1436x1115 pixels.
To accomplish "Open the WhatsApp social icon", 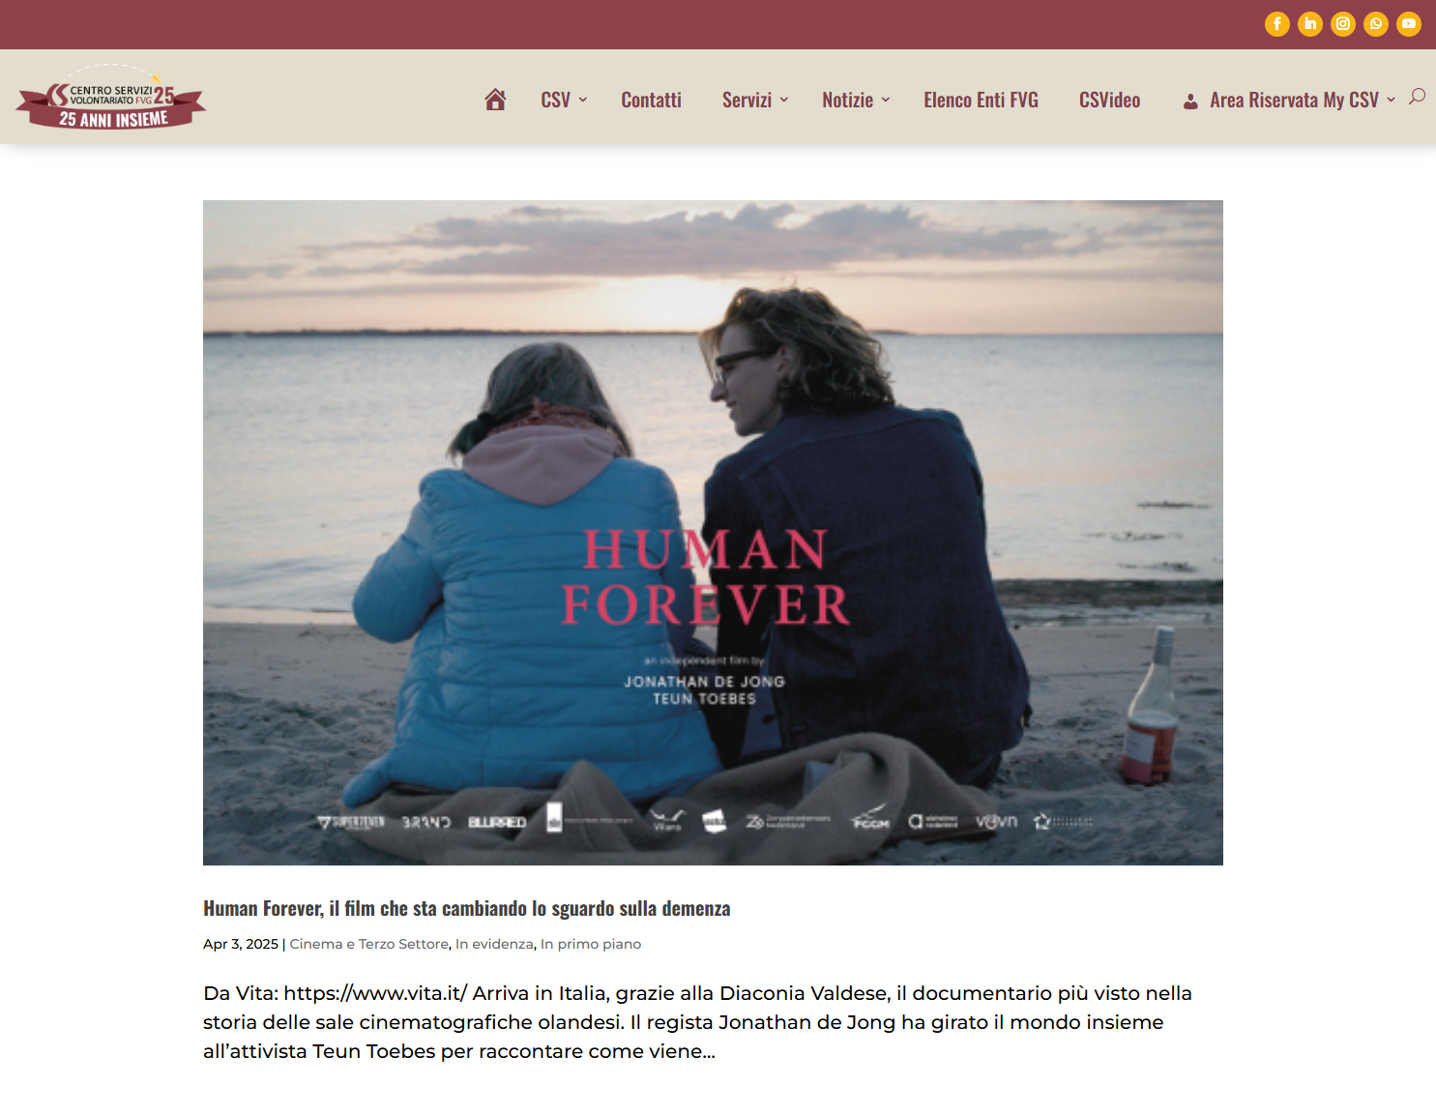I will point(1375,24).
